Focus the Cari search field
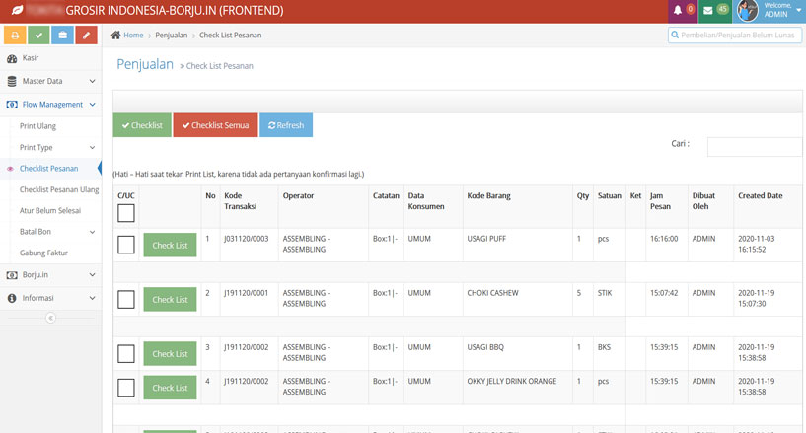 [754, 147]
